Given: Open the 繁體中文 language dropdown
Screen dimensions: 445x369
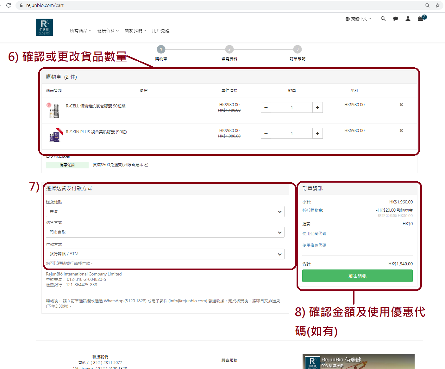Looking at the screenshot, I should pyautogui.click(x=358, y=19).
